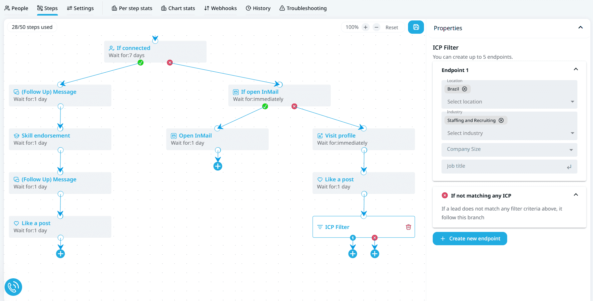Open the Company Size dropdown
This screenshot has height=301, width=593.
tap(509, 149)
